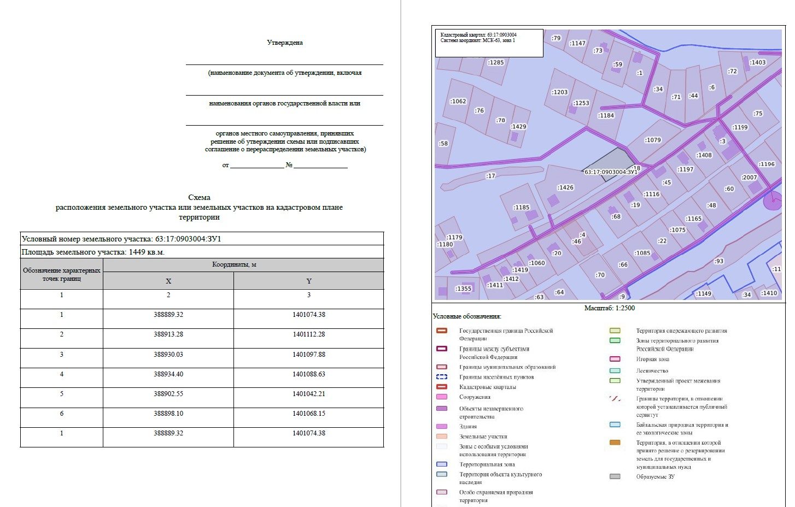Click the Территория опережающего развития legend swatch
The height and width of the screenshot is (507, 795).
click(x=615, y=331)
